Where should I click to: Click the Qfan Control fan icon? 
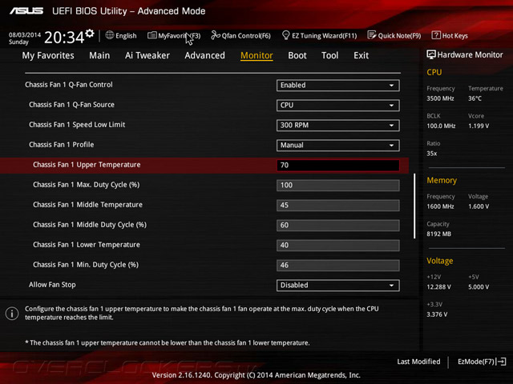point(216,35)
